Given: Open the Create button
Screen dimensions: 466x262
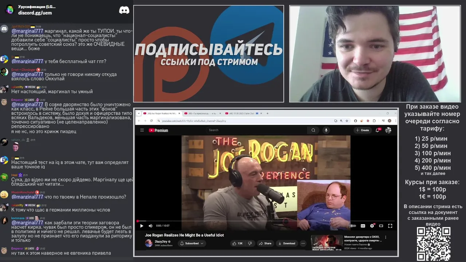Looking at the screenshot, I should pyautogui.click(x=363, y=130).
